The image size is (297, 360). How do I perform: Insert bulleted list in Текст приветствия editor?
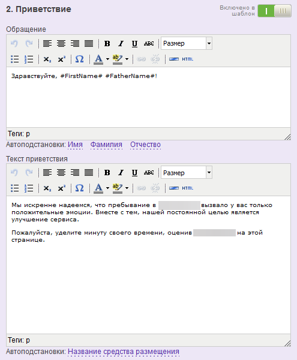point(15,188)
